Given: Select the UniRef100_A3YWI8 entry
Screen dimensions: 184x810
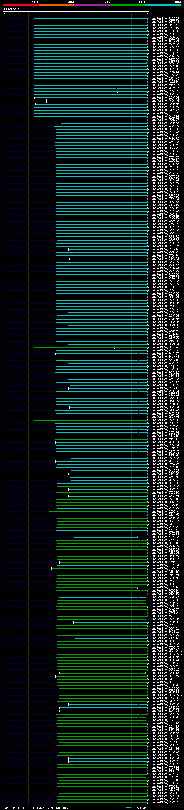Looking at the screenshot, I should coord(165,467).
